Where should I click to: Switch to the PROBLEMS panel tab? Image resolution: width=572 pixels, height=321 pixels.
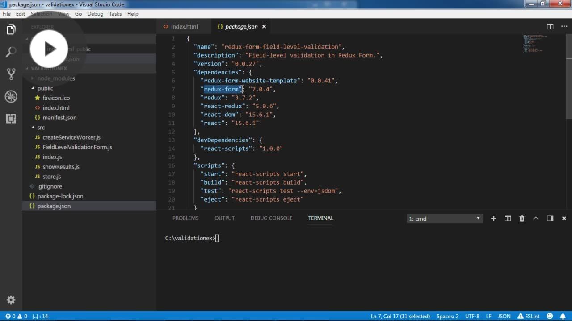pyautogui.click(x=185, y=218)
